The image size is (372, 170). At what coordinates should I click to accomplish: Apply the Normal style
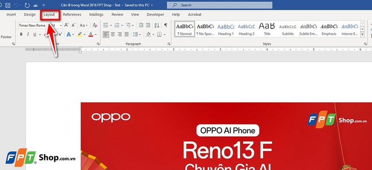[x=185, y=29]
